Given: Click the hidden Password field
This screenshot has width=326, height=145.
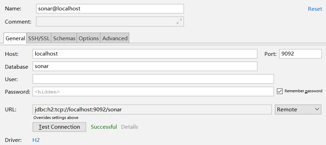Looking at the screenshot, I should (153, 92).
